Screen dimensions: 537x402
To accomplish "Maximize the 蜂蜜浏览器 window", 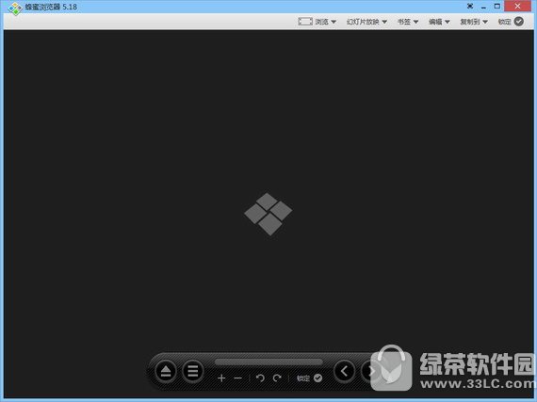I will (x=497, y=7).
